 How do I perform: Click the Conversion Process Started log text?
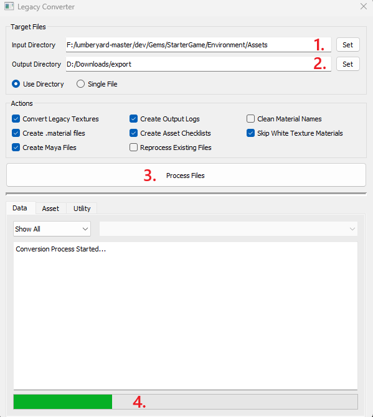pos(60,249)
